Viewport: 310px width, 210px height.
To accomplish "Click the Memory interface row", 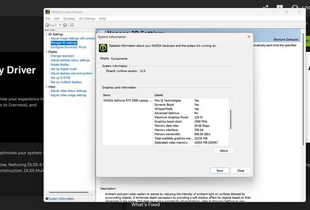I will click(x=191, y=130).
